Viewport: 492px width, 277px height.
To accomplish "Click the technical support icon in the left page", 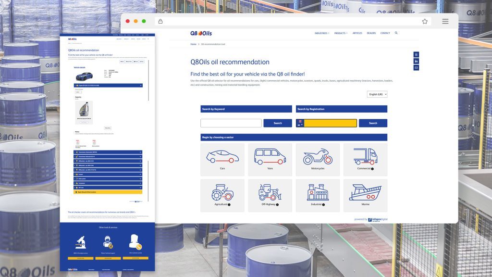I will tap(108, 242).
